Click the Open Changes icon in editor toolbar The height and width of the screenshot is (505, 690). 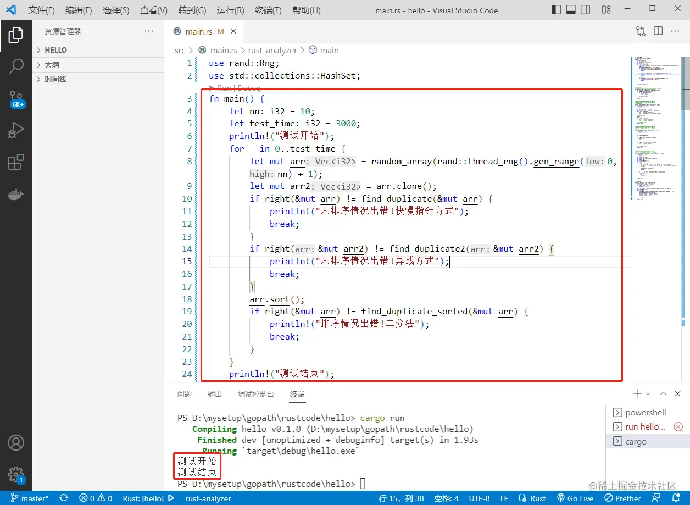(x=641, y=31)
